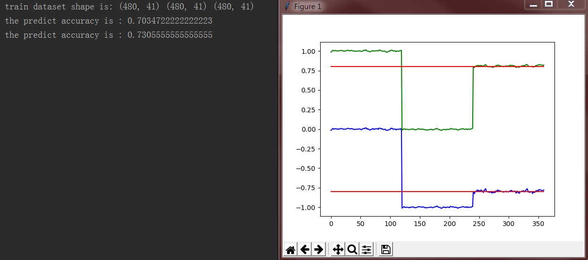This screenshot has height=260, width=588.
Task: Click the accuracy value 0.7305555555555555
Action: [170, 35]
